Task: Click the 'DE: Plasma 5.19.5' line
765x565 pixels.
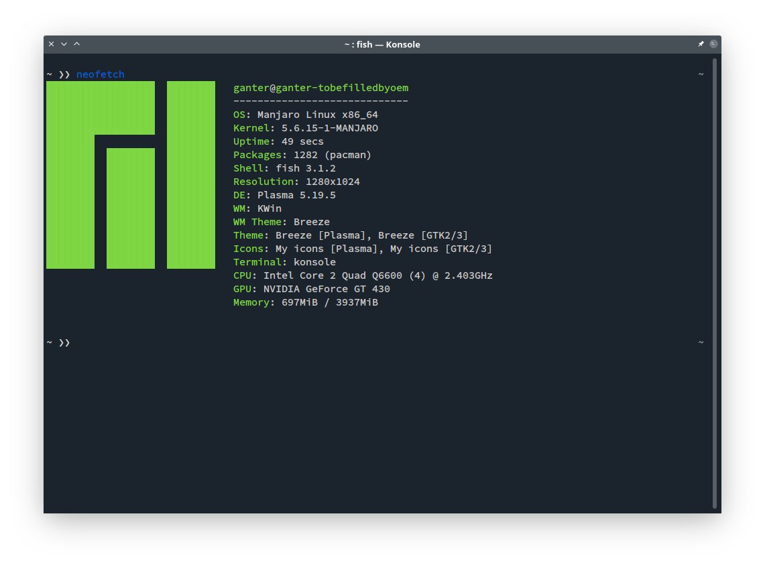Action: coord(284,195)
